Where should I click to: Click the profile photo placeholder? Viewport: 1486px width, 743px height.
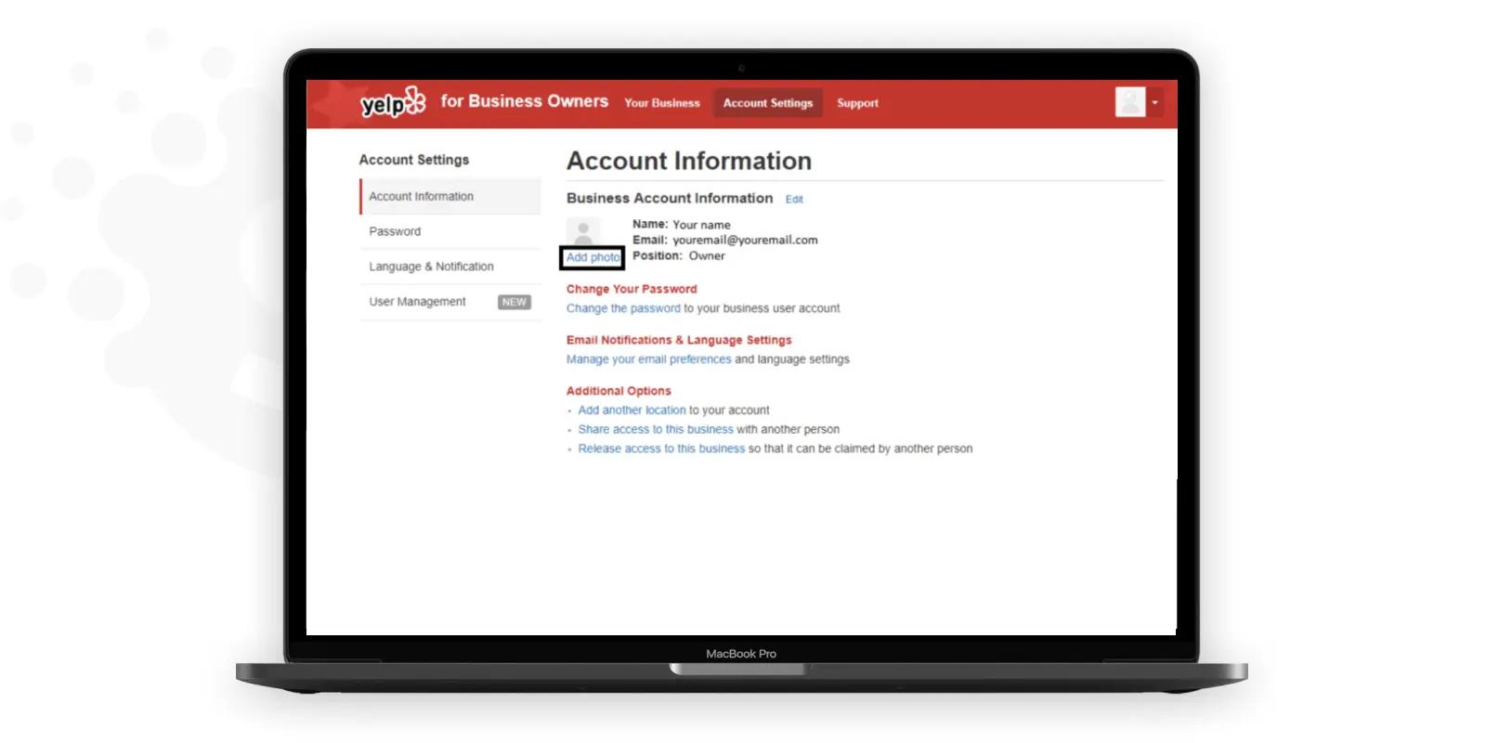583,231
